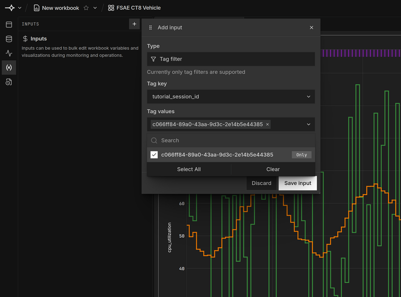Click the 40 y-axis tick value

point(182,269)
